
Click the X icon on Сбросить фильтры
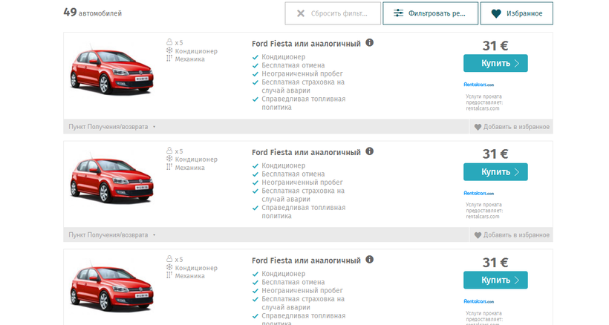tap(300, 13)
